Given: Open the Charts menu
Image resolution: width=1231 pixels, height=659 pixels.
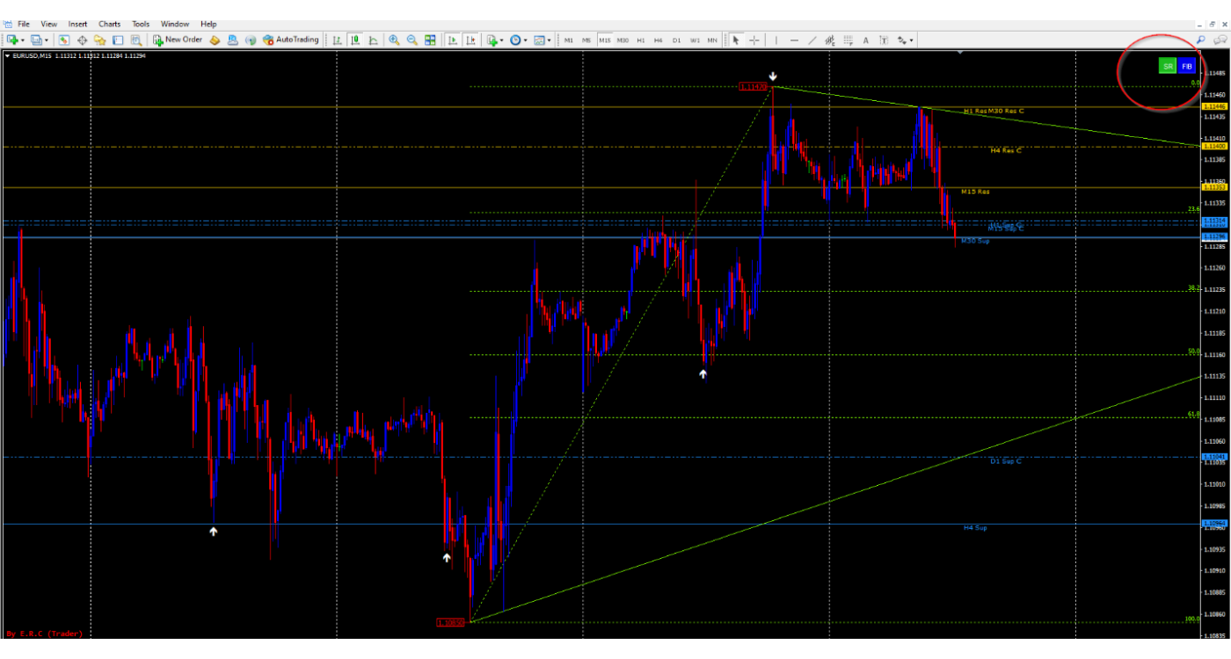Looking at the screenshot, I should [x=110, y=24].
